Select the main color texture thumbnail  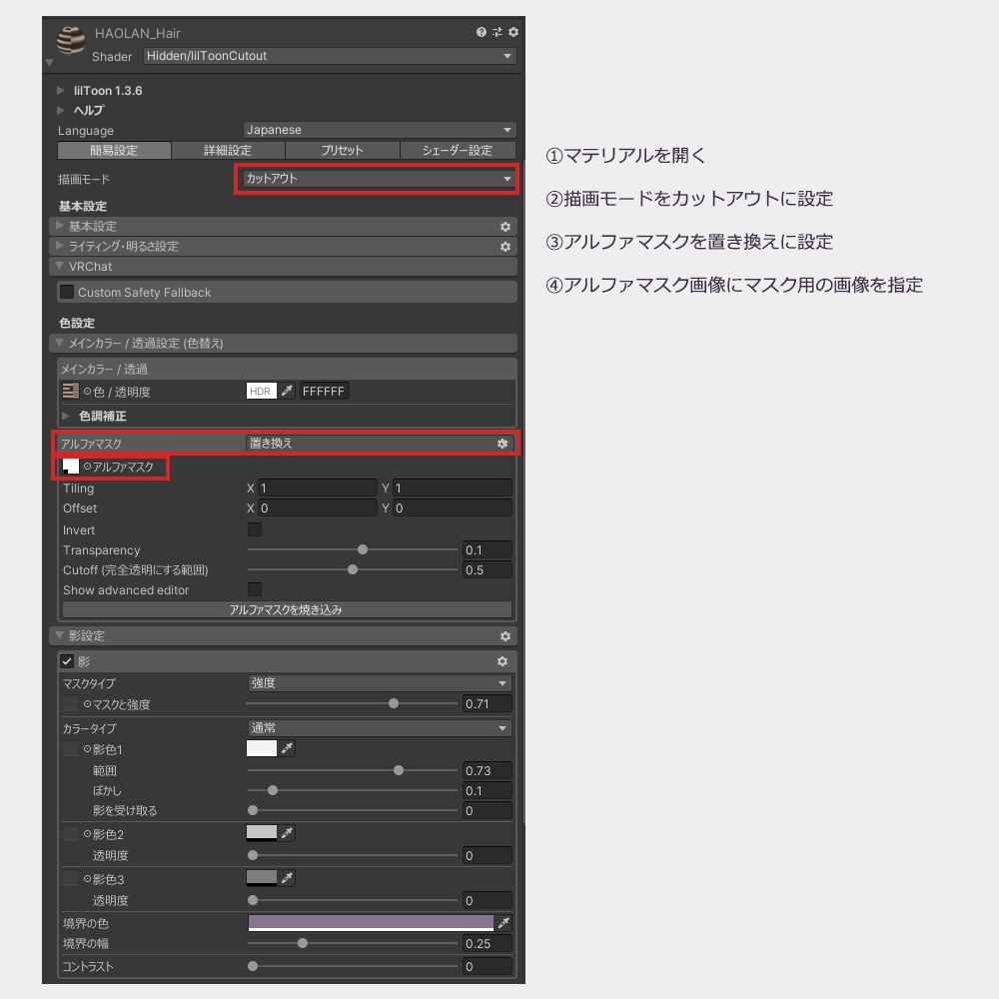[x=71, y=391]
